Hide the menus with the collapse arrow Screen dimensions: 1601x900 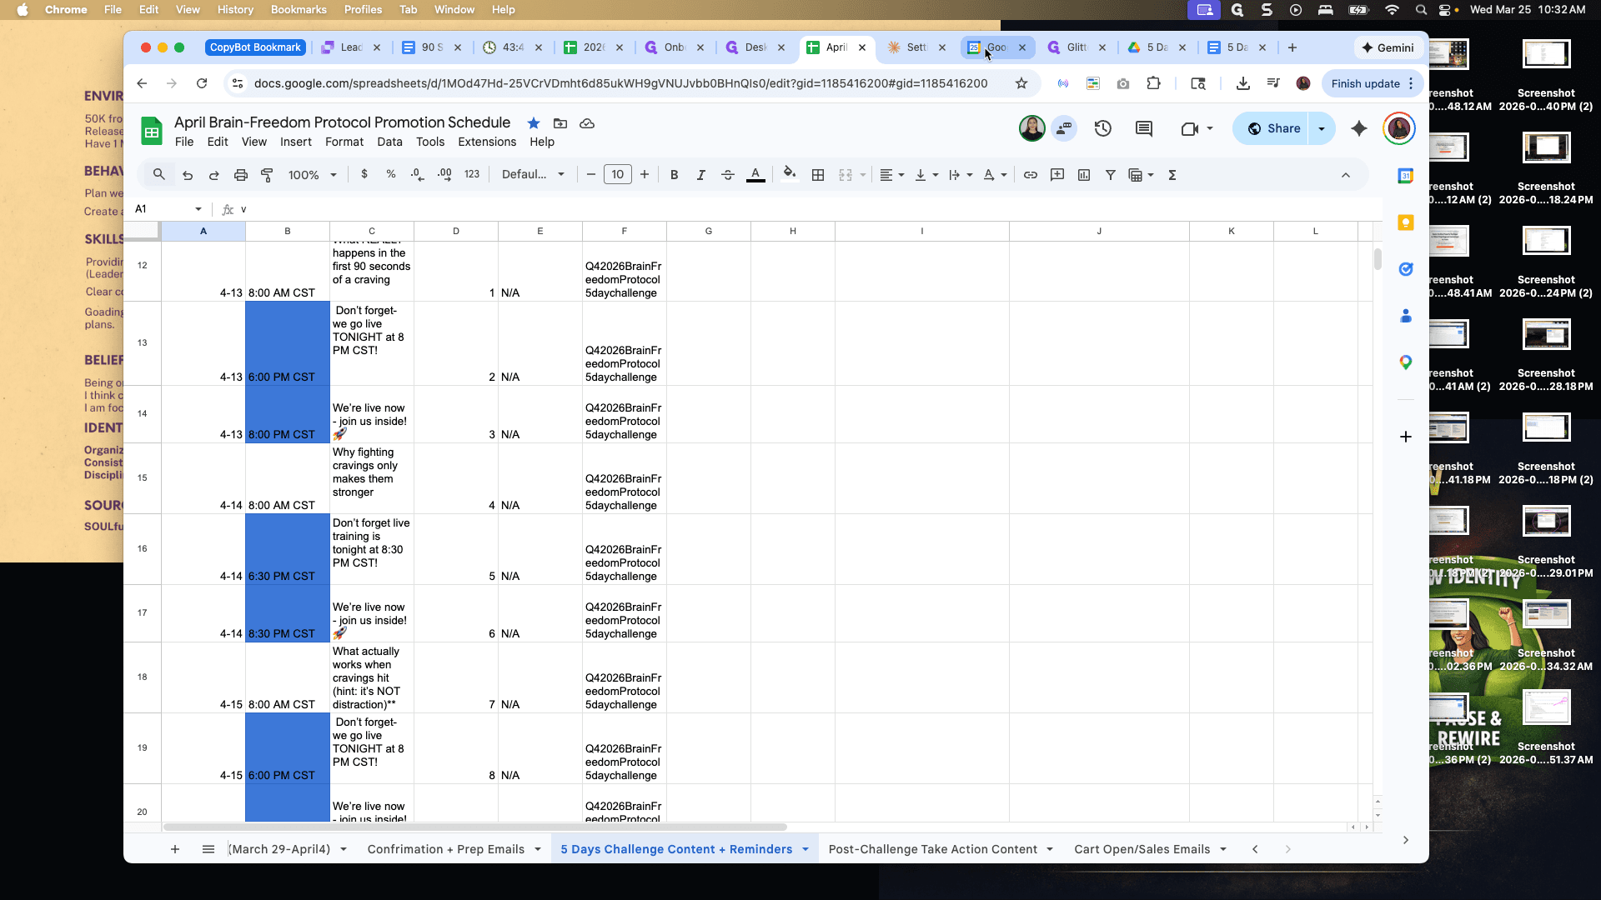coord(1345,175)
